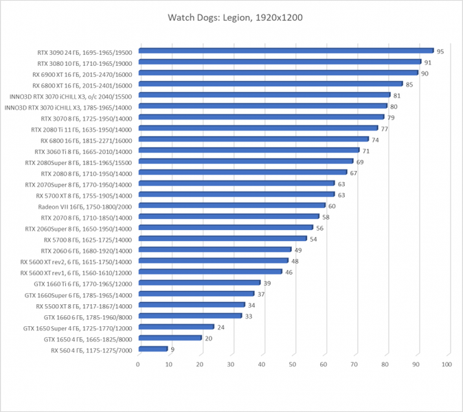The height and width of the screenshot is (412, 463).
Task: Click the RTX 3070 8 ГБ, 1725-1950/14000 label
Action: coord(87,119)
